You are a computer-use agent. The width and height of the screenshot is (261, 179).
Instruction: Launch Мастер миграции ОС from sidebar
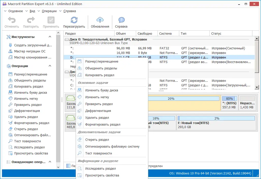(x=30, y=51)
